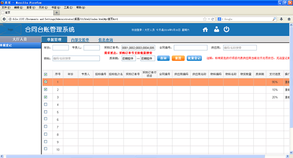Click the 合同编号 input field
This screenshot has width=293, height=158.
coord(191,48)
